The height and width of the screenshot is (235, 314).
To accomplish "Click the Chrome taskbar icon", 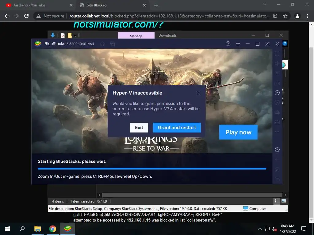I will tap(52, 229).
